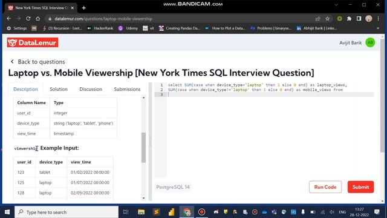387x218 pixels.
Task: Open the Settings bookmark
Action: [x=16, y=28]
